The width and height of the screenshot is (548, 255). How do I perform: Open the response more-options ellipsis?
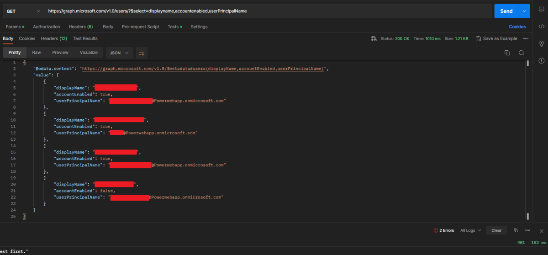pos(526,39)
